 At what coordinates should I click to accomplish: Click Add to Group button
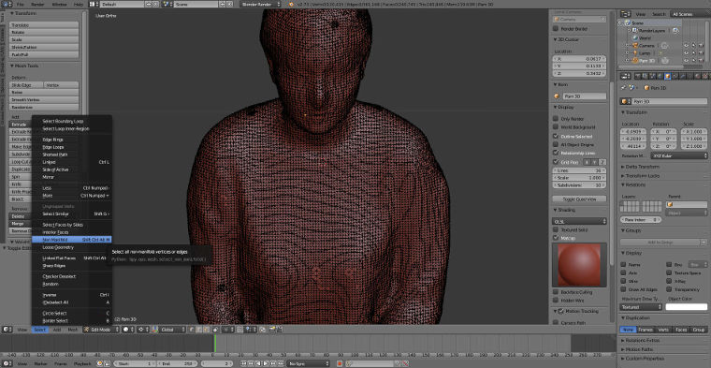pos(660,243)
